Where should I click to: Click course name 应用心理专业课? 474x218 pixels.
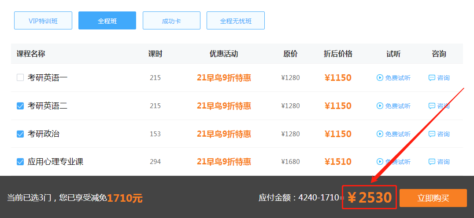[x=56, y=162]
